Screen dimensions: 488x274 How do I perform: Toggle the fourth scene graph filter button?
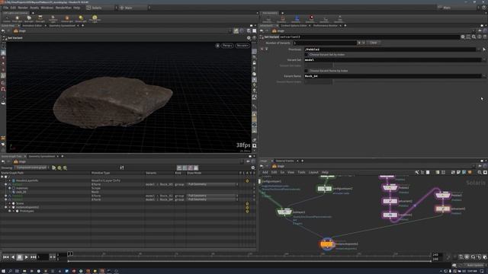tap(196, 167)
